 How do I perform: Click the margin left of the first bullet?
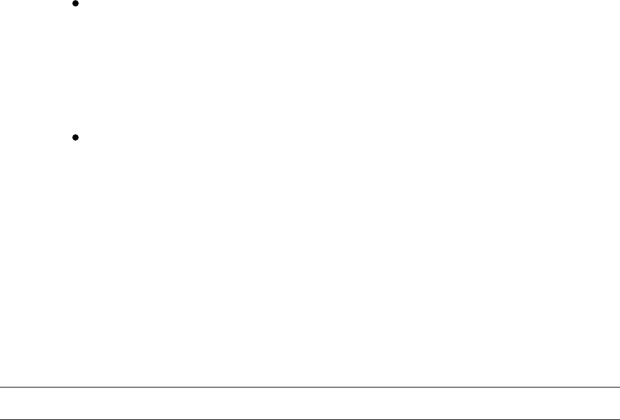click(36, 4)
